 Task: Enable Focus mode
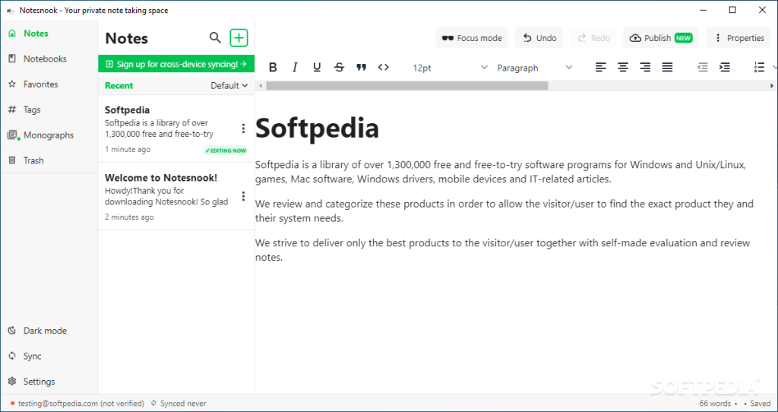click(472, 38)
